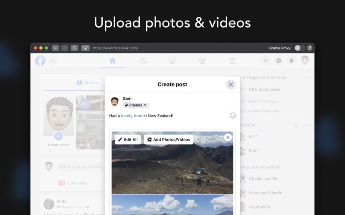
Task: Click the Edit All button
Action: tap(128, 139)
